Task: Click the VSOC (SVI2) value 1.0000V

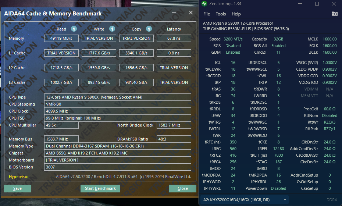Action: pos(329,63)
